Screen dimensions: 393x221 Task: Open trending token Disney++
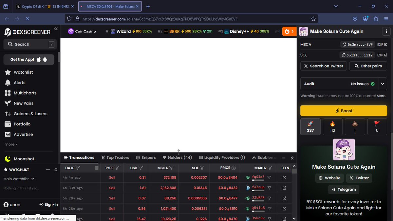(244, 31)
